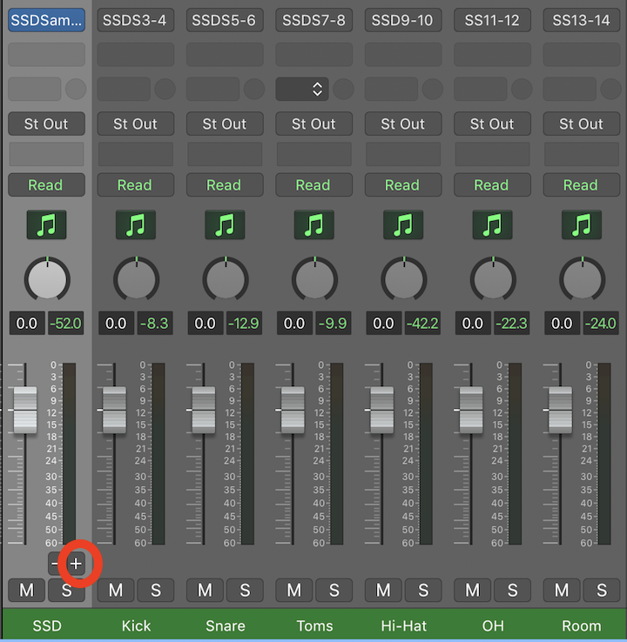627x642 pixels.
Task: Solo the Toms channel
Action: click(334, 590)
